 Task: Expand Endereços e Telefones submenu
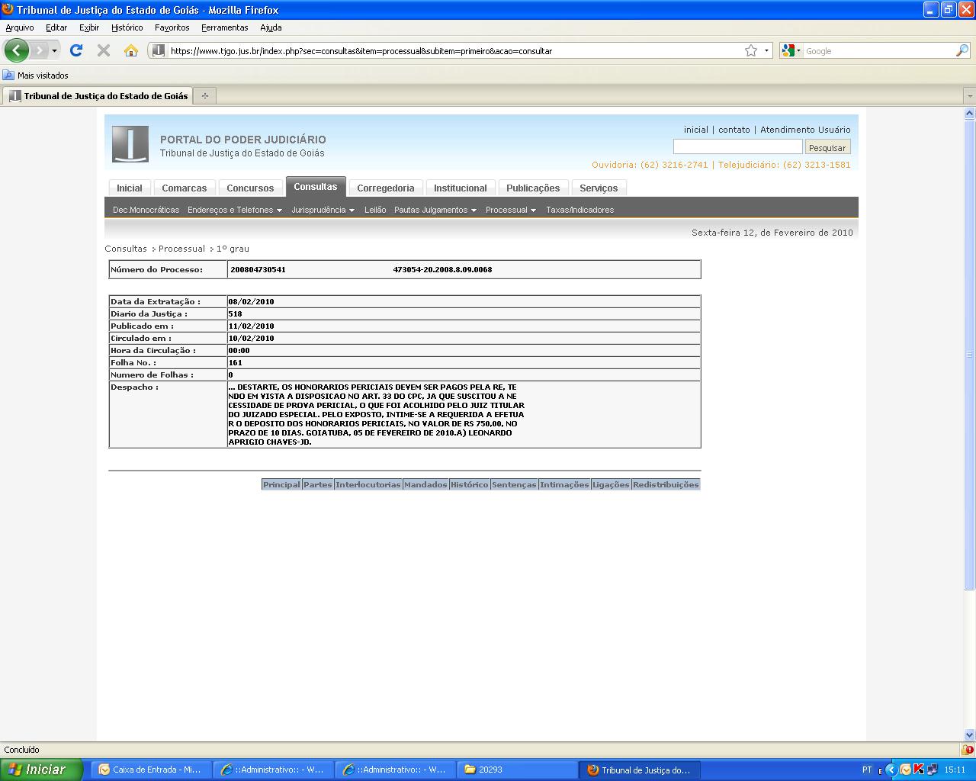235,210
